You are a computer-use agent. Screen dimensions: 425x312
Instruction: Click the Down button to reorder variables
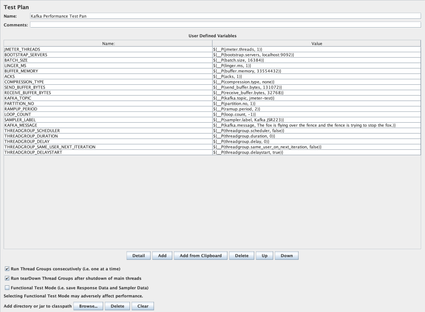[x=286, y=255]
